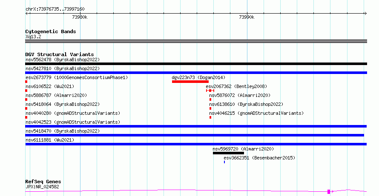Click nsv5886787 (Almarri2020) label
379x196 pixels.
(x=56, y=95)
